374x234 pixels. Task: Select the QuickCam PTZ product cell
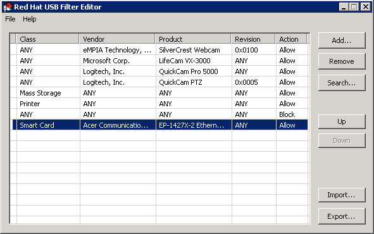click(194, 82)
